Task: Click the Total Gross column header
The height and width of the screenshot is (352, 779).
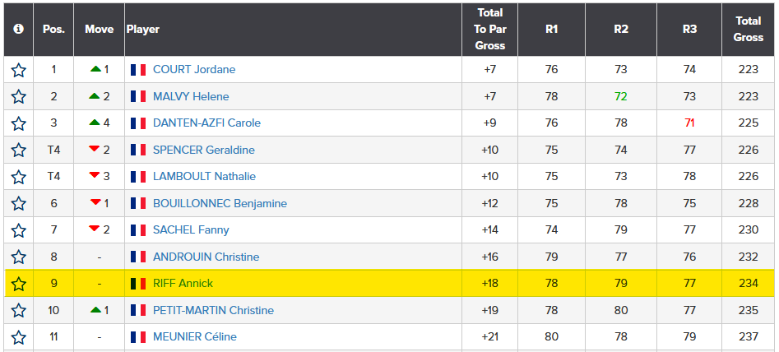Action: pos(749,30)
